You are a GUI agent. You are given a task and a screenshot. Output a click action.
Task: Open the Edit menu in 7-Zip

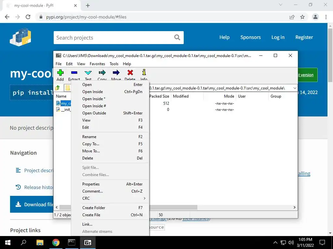[x=69, y=64]
